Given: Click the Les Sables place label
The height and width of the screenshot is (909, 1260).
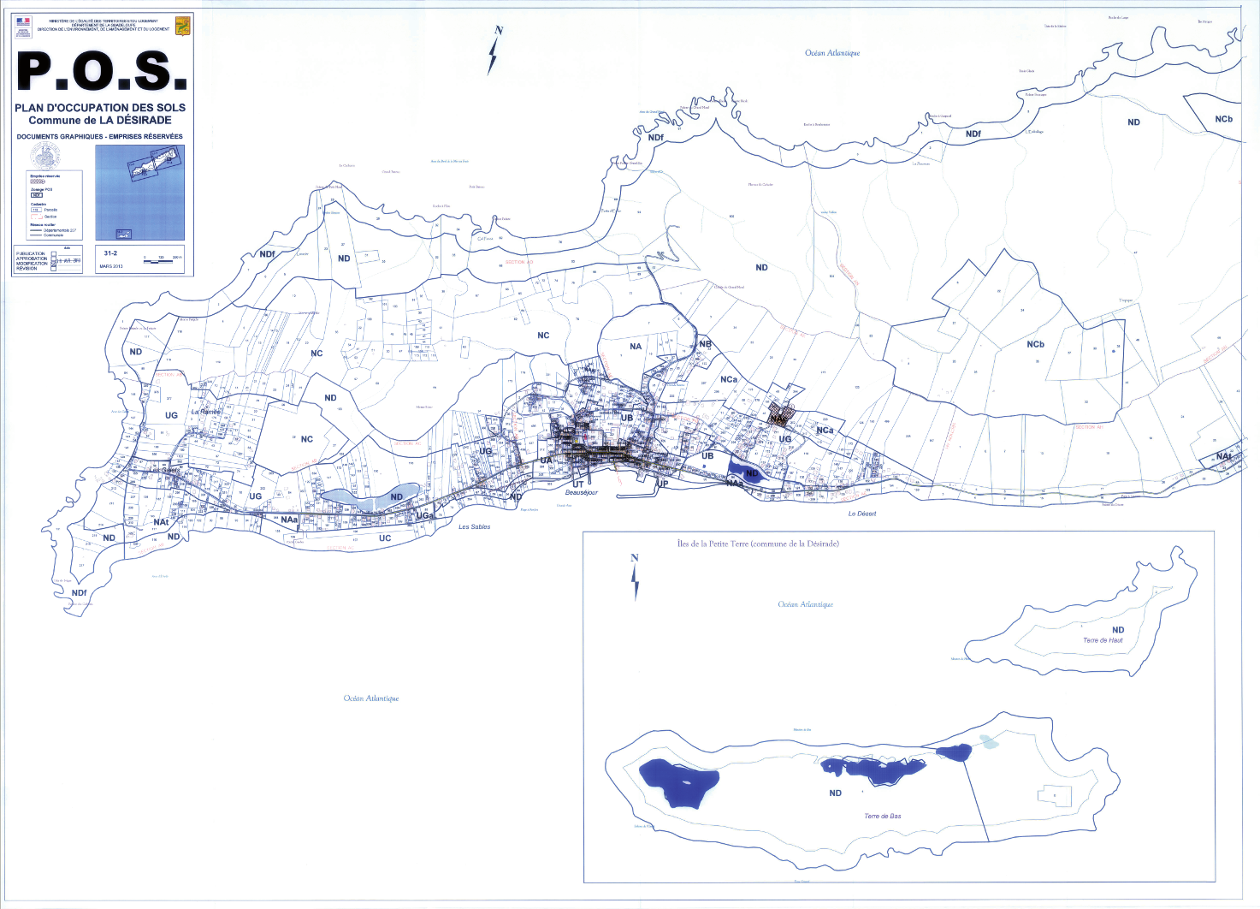Looking at the screenshot, I should (474, 527).
